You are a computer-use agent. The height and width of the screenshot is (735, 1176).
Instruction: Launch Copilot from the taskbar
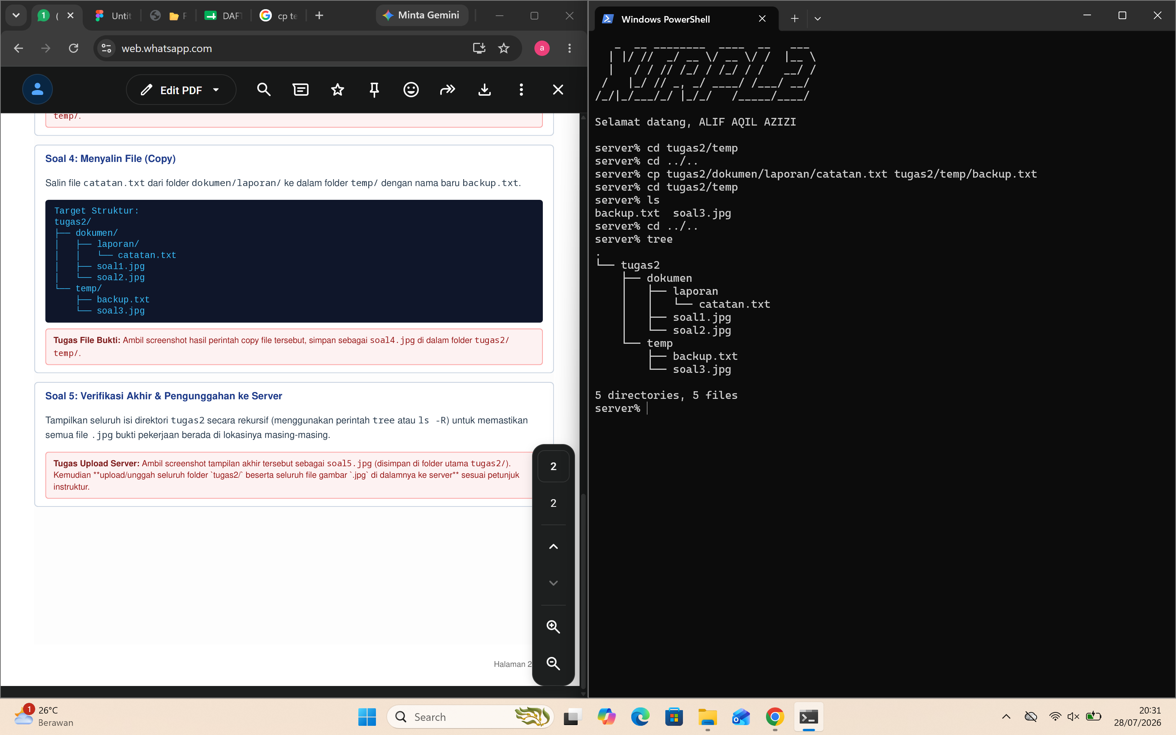606,717
